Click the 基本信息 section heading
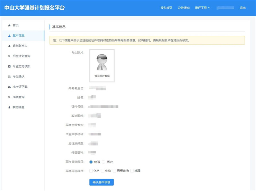The image size is (256, 191). pyautogui.click(x=59, y=27)
